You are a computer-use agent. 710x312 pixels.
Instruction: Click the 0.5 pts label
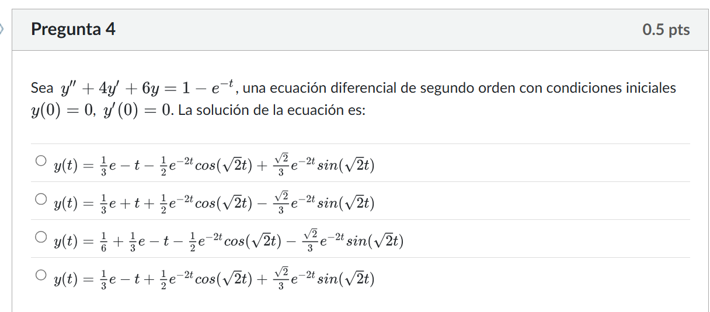[666, 30]
